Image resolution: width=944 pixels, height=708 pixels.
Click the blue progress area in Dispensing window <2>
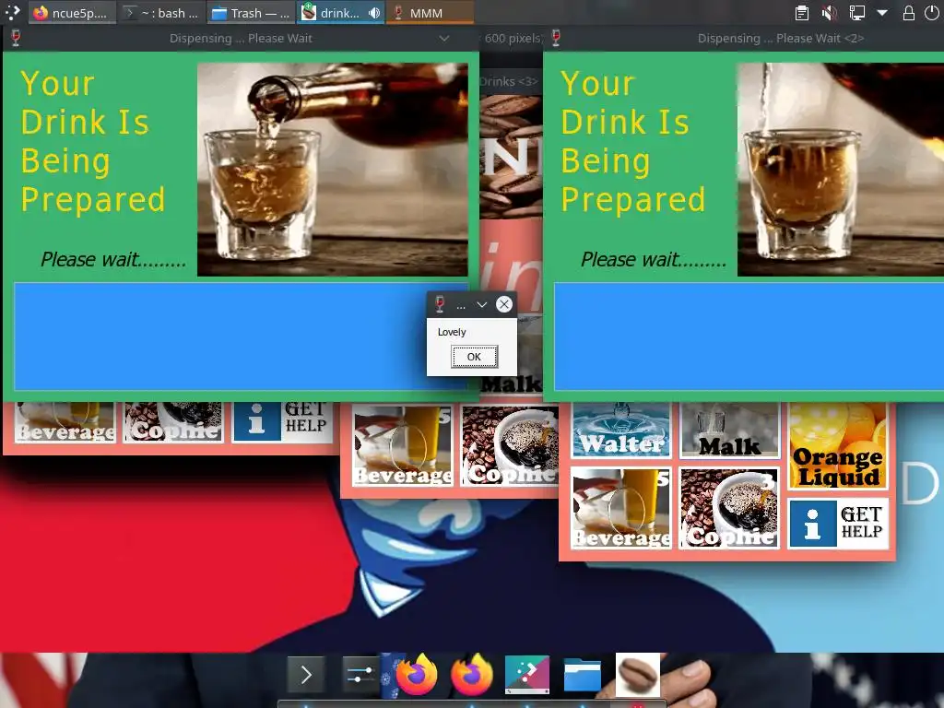749,336
